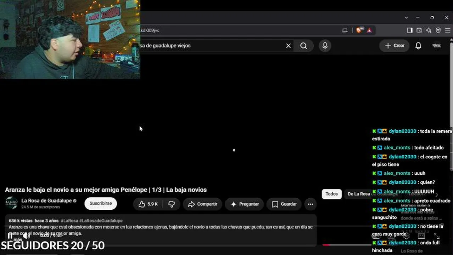Click the 686 k vistas text

(21, 221)
